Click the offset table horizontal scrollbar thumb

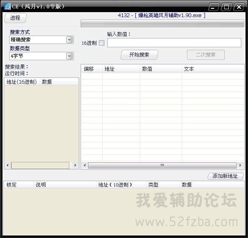click(162, 165)
